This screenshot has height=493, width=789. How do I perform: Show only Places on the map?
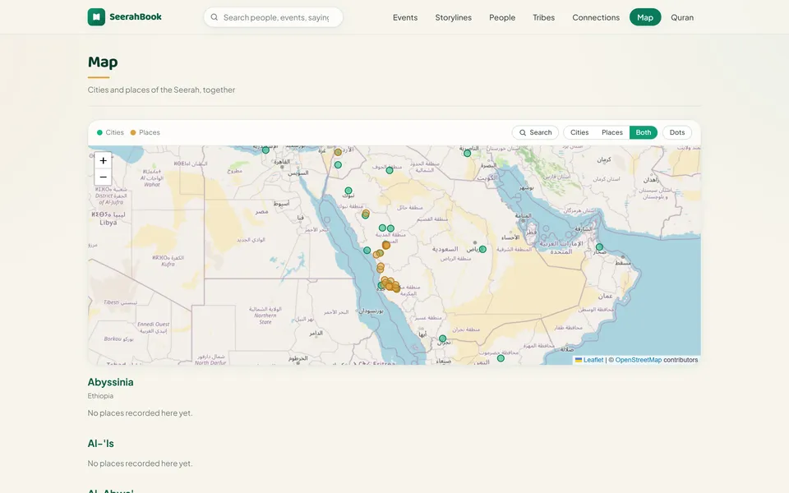(x=611, y=132)
